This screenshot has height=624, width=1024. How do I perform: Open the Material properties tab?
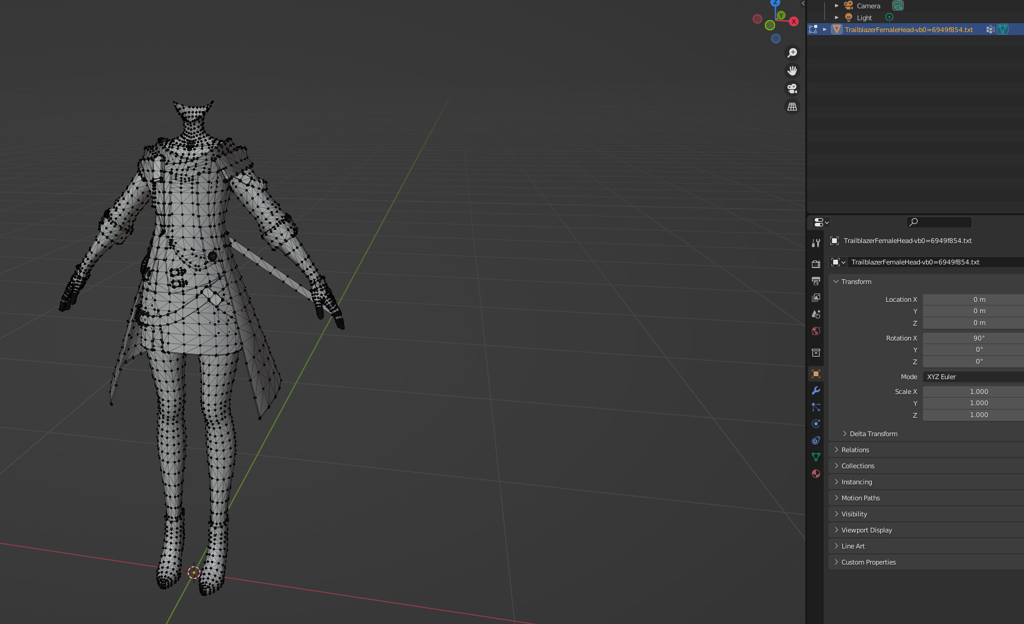[x=816, y=474]
